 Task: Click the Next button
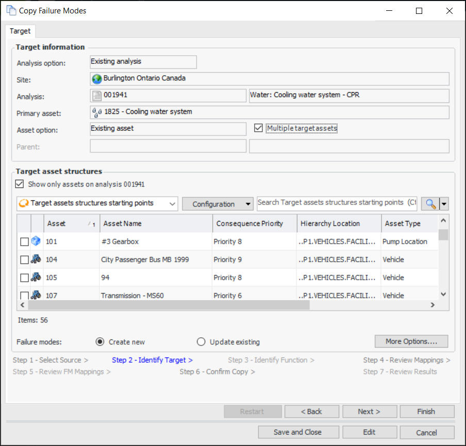pyautogui.click(x=369, y=411)
